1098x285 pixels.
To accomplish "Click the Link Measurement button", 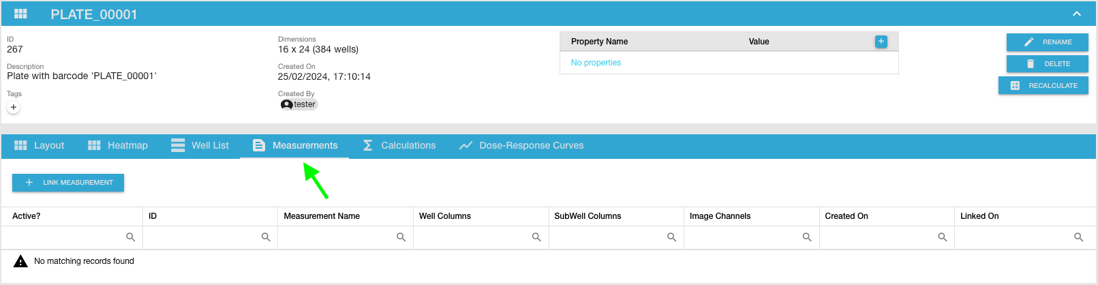I will pos(68,183).
